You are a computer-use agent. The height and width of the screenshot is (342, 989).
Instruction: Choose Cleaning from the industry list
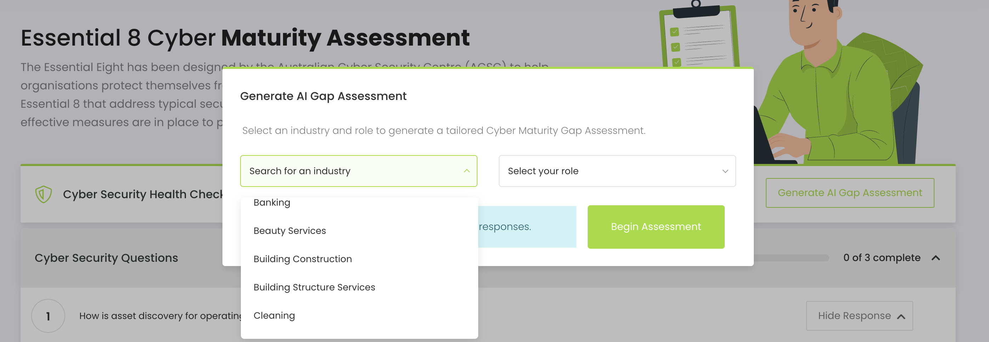coord(274,316)
